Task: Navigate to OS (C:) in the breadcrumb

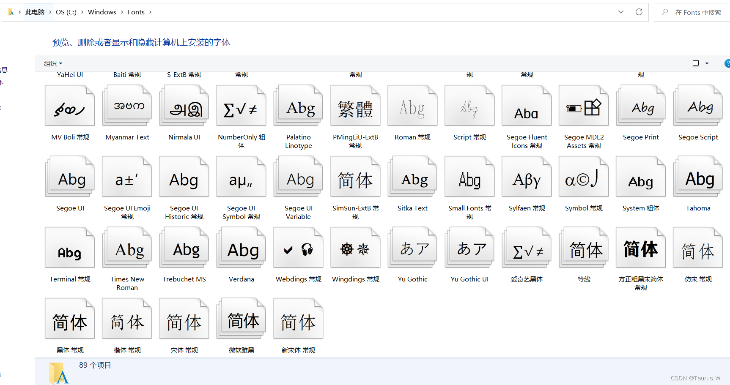Action: [66, 12]
